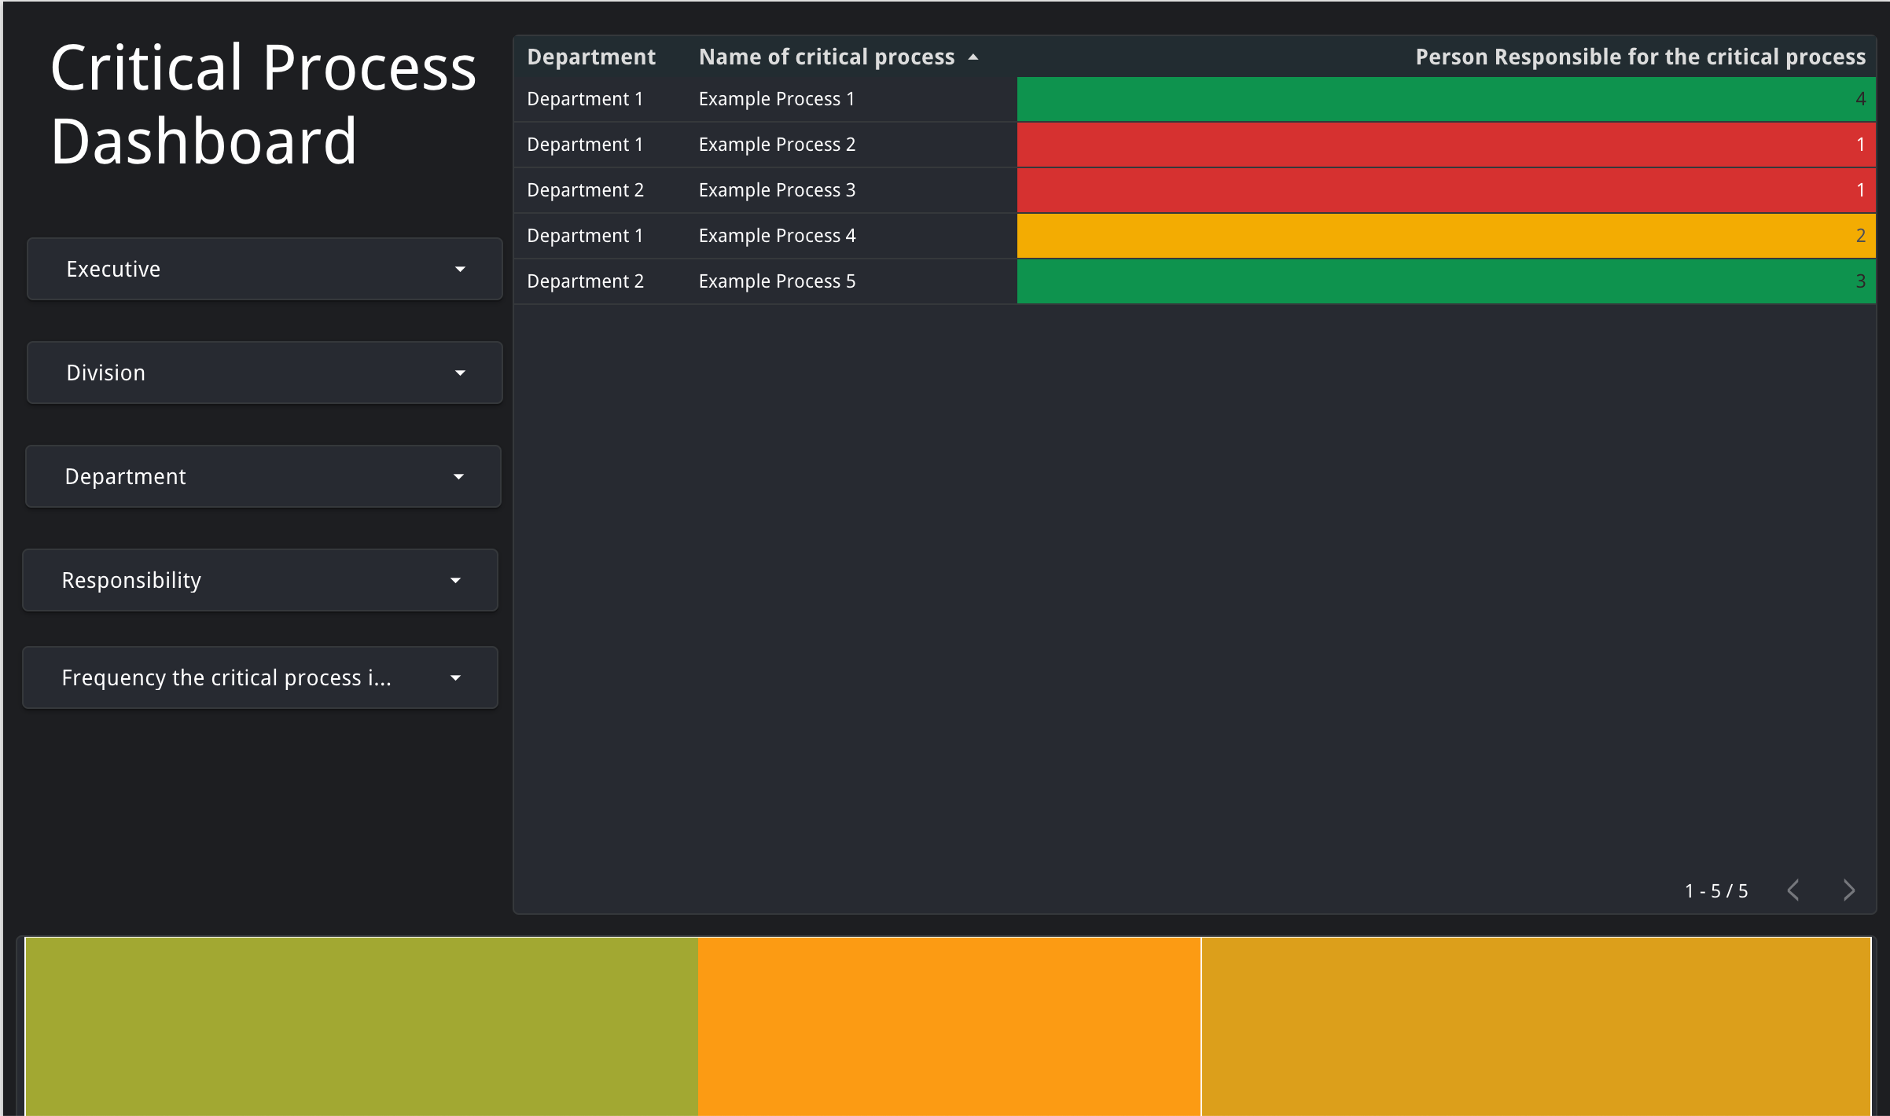Click the yellow bar for Example Process 4

point(1445,236)
